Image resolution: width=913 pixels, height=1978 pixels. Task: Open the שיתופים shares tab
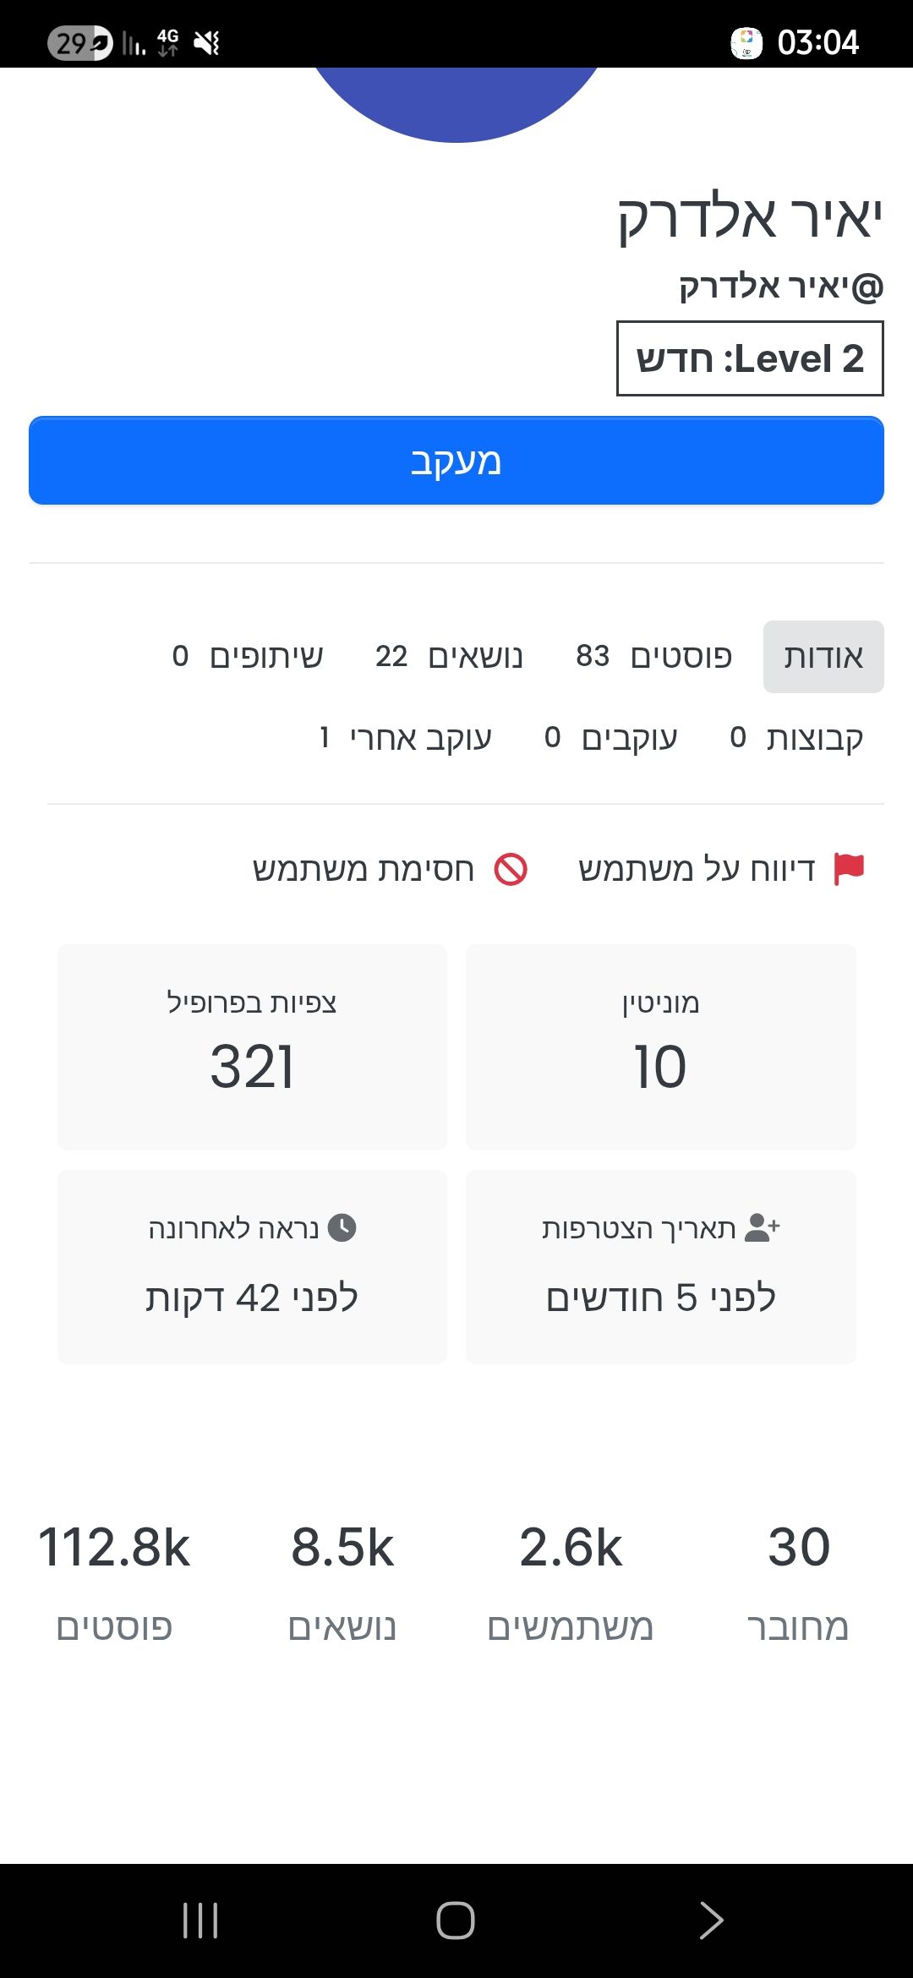pyautogui.click(x=248, y=657)
